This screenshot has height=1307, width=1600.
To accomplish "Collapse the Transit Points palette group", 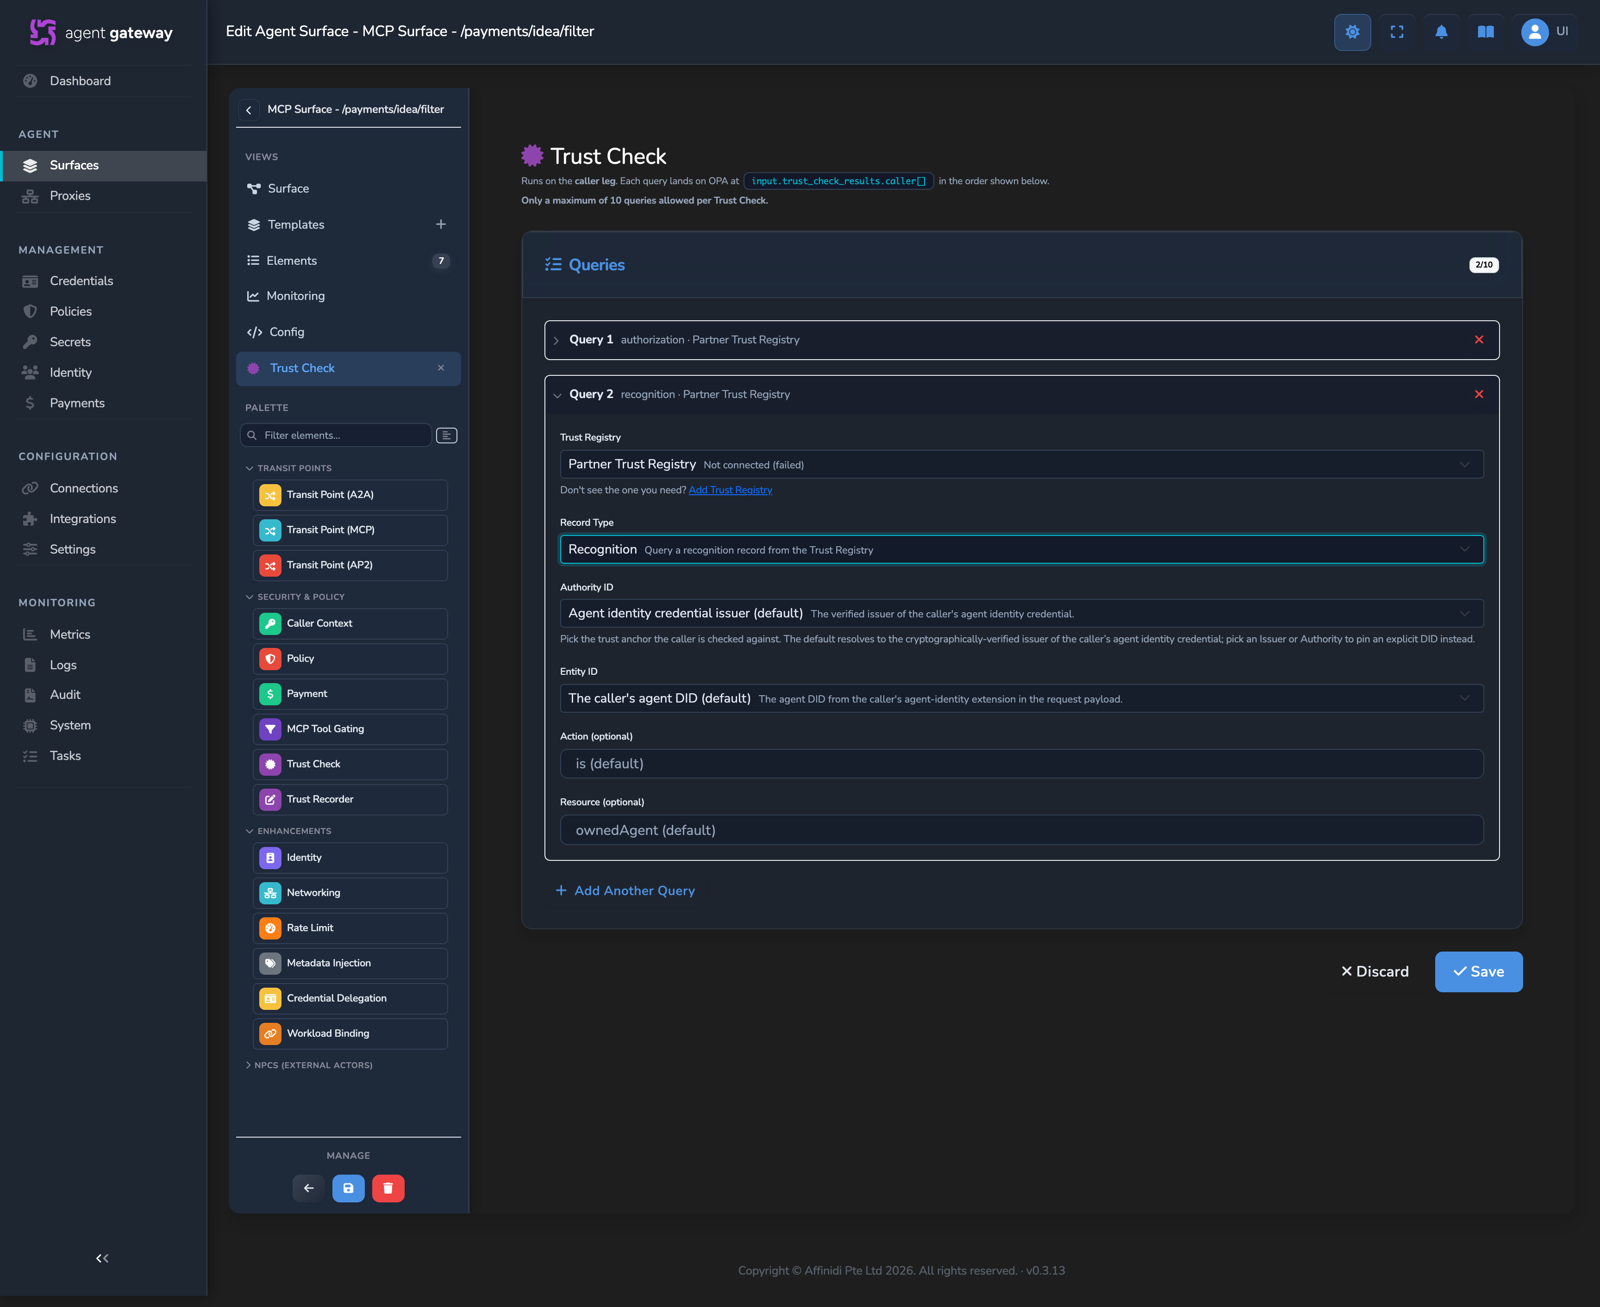I will tap(288, 468).
